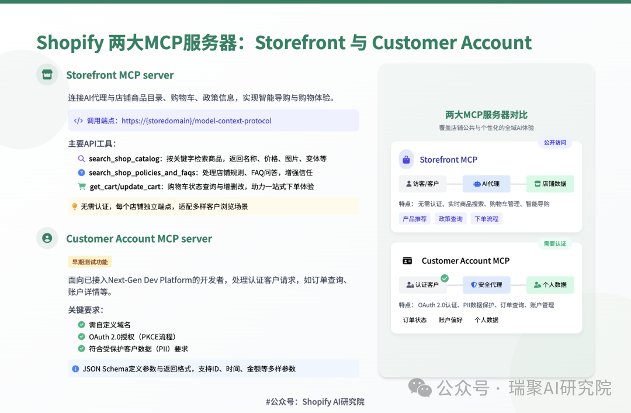
Task: Click the Customer Account MCP card title
Action: point(466,261)
